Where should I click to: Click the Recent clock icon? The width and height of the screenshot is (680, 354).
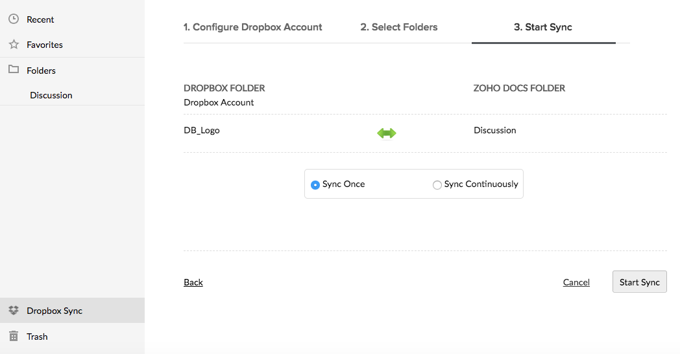click(14, 19)
